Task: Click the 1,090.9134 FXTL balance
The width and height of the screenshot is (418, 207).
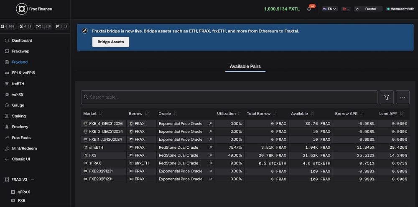Action: pos(282,9)
